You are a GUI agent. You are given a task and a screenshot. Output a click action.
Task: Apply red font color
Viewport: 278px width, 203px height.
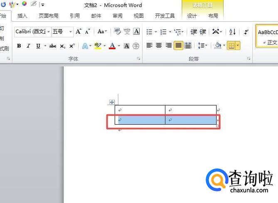tap(112, 46)
